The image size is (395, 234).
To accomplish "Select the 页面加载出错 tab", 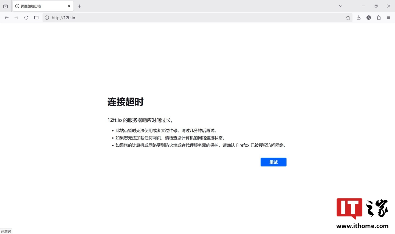I will [x=43, y=6].
